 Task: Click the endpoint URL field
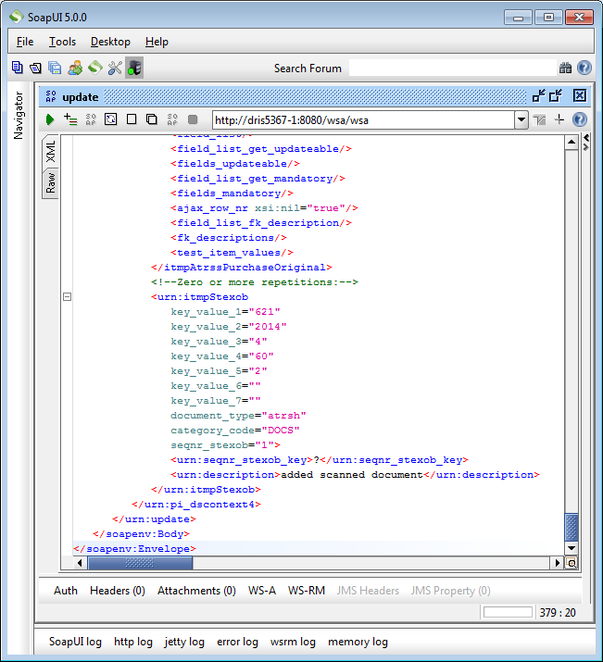pyautogui.click(x=364, y=120)
